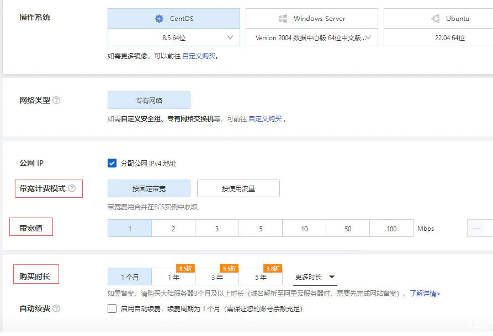The image size is (493, 336).
Task: Select the Ubuntu operating system tile
Action: point(438,19)
